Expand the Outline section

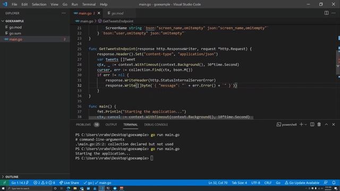10,177
